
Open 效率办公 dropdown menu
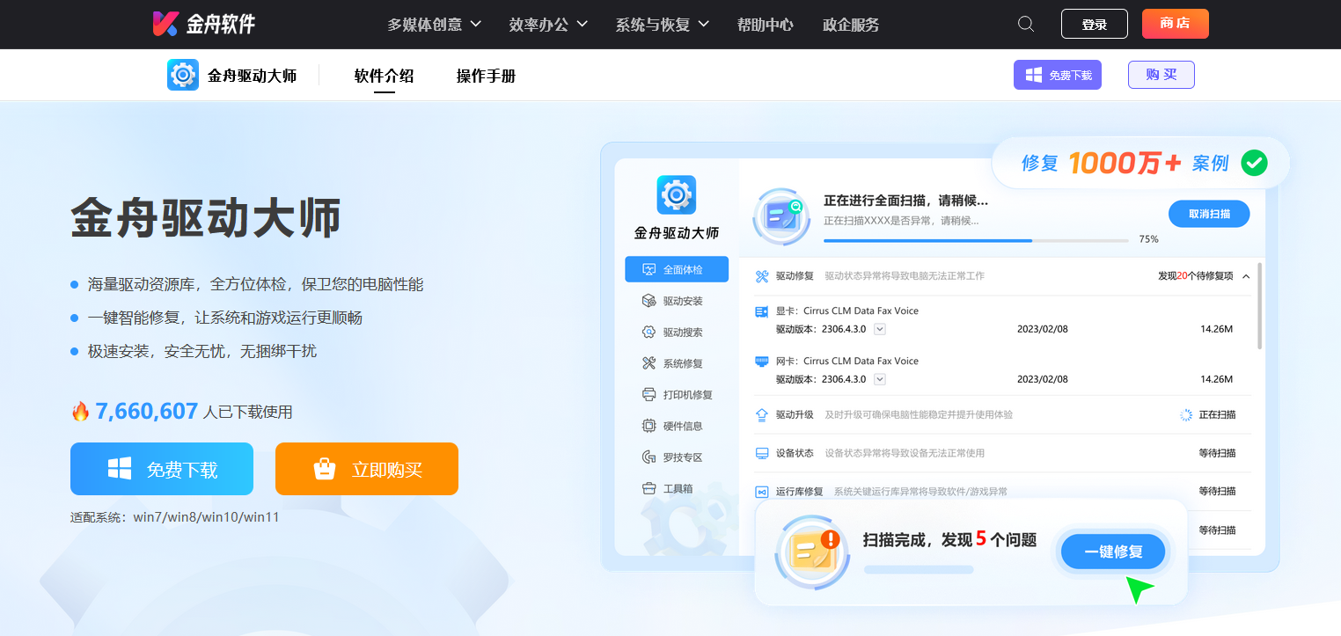[x=548, y=25]
